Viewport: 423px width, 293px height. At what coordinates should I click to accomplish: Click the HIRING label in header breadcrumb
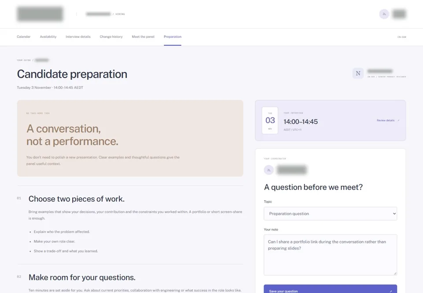(120, 14)
